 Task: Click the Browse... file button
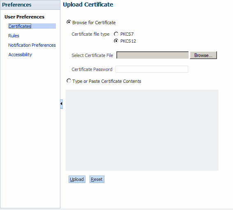point(203,55)
